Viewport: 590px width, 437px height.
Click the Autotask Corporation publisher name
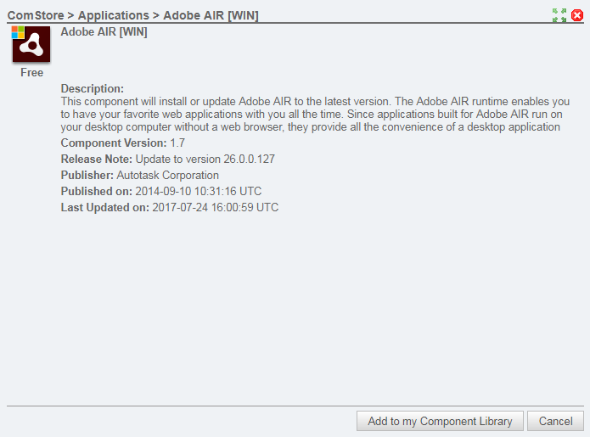[x=168, y=176]
